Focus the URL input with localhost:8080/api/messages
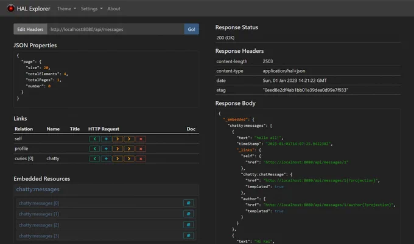 116,29
